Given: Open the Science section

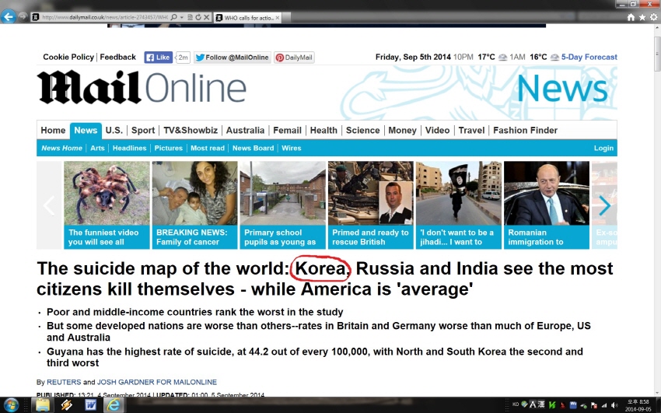Looking at the screenshot, I should [x=362, y=130].
